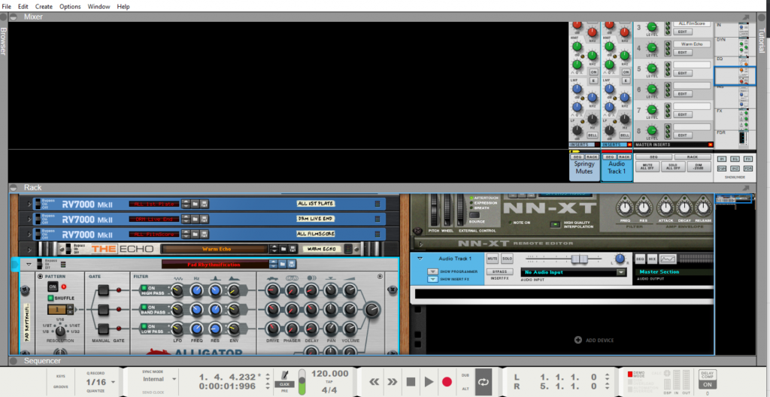Click the DIM -20dB button
This screenshot has height=397, width=770.
[699, 167]
